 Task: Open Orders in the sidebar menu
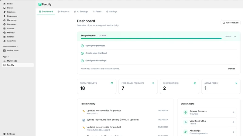[x=18, y=8]
